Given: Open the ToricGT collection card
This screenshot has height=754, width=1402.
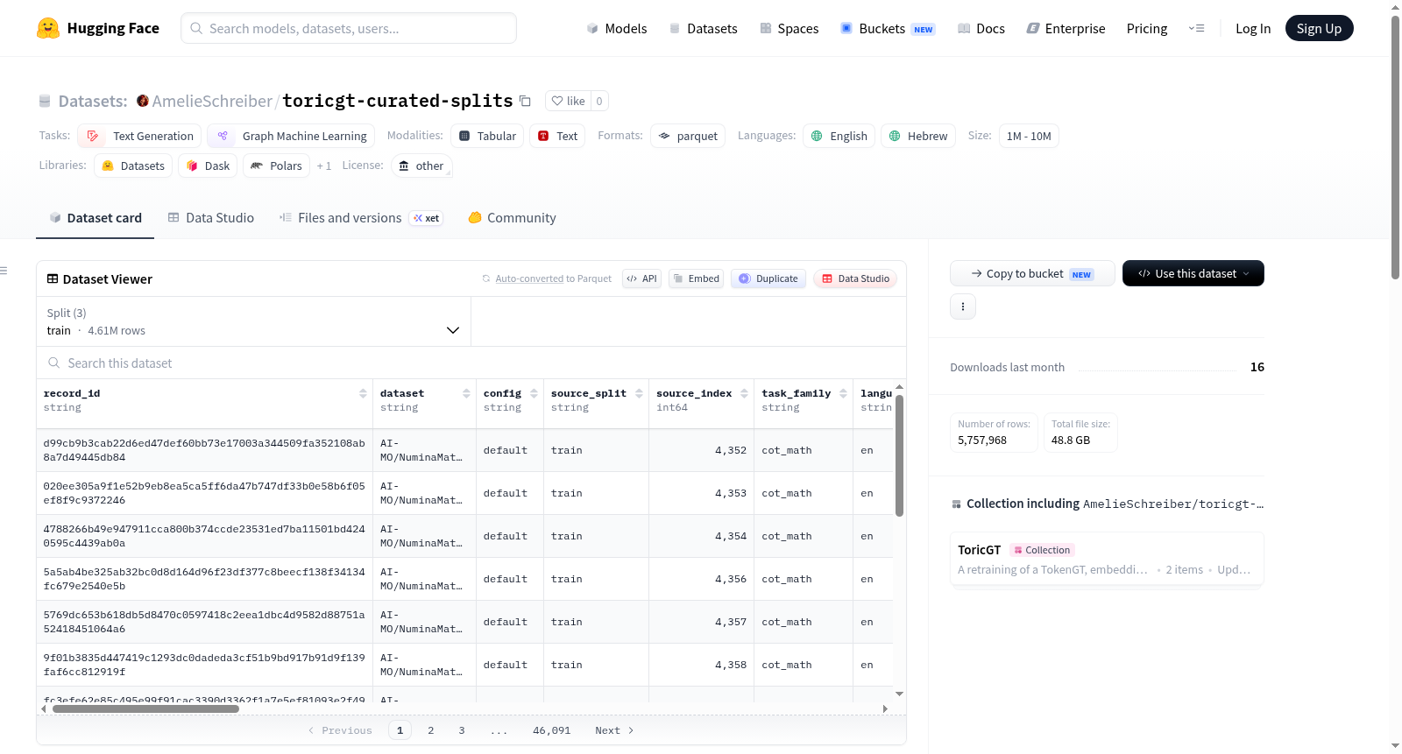Looking at the screenshot, I should click(x=1107, y=560).
